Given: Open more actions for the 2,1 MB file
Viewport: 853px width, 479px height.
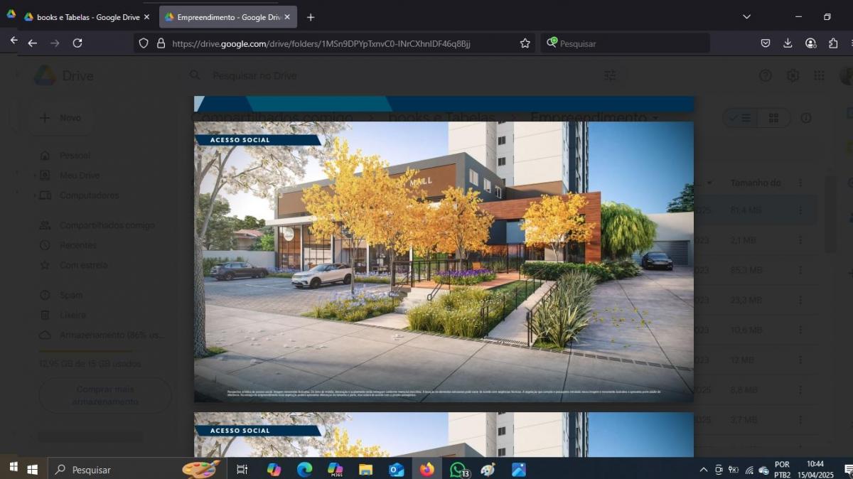Looking at the screenshot, I should (800, 240).
